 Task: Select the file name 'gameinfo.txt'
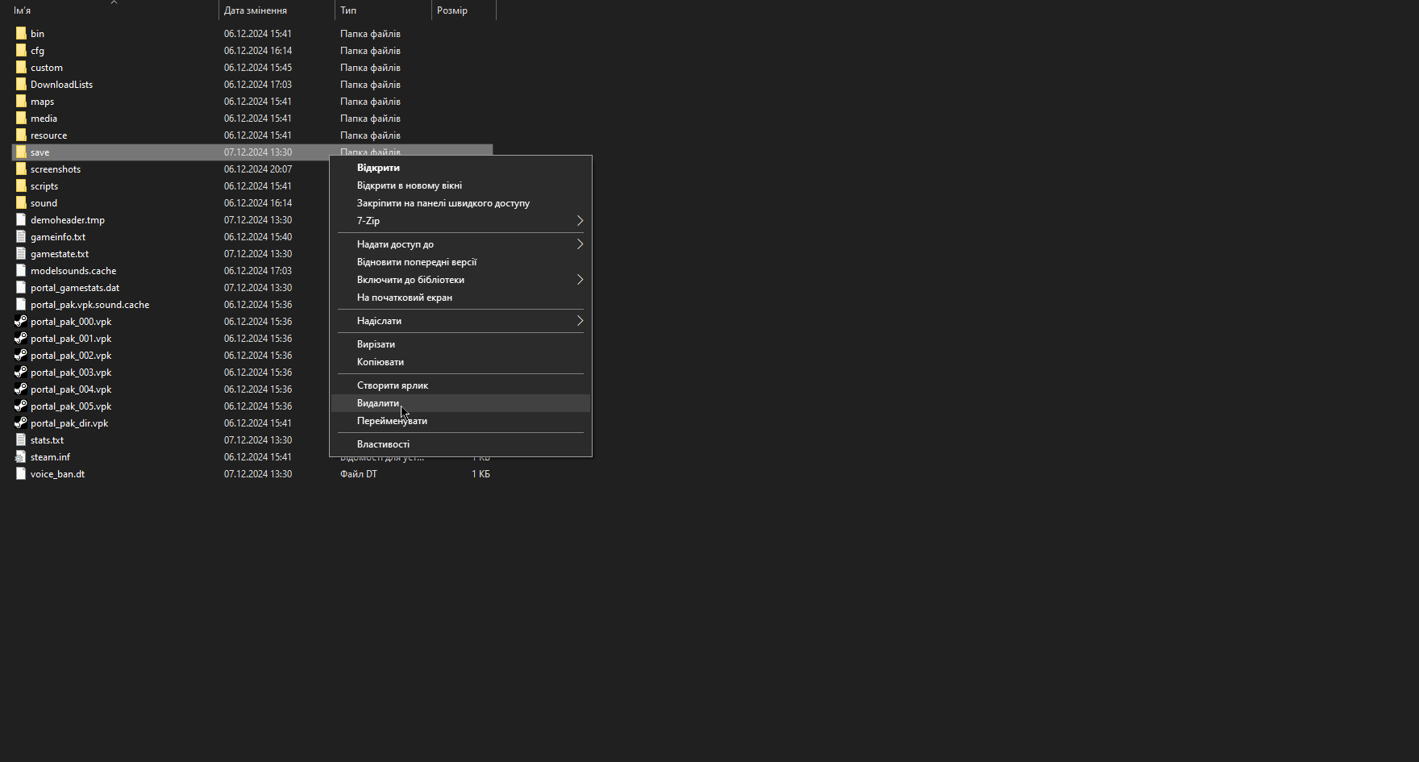click(x=58, y=237)
